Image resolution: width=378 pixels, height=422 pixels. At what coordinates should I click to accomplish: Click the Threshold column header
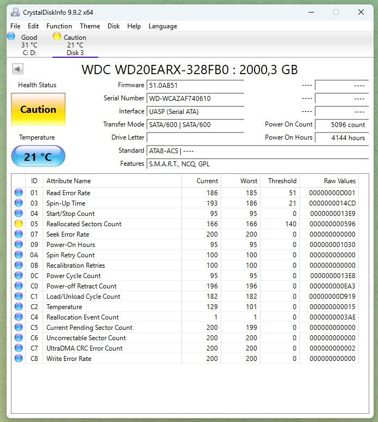click(280, 181)
